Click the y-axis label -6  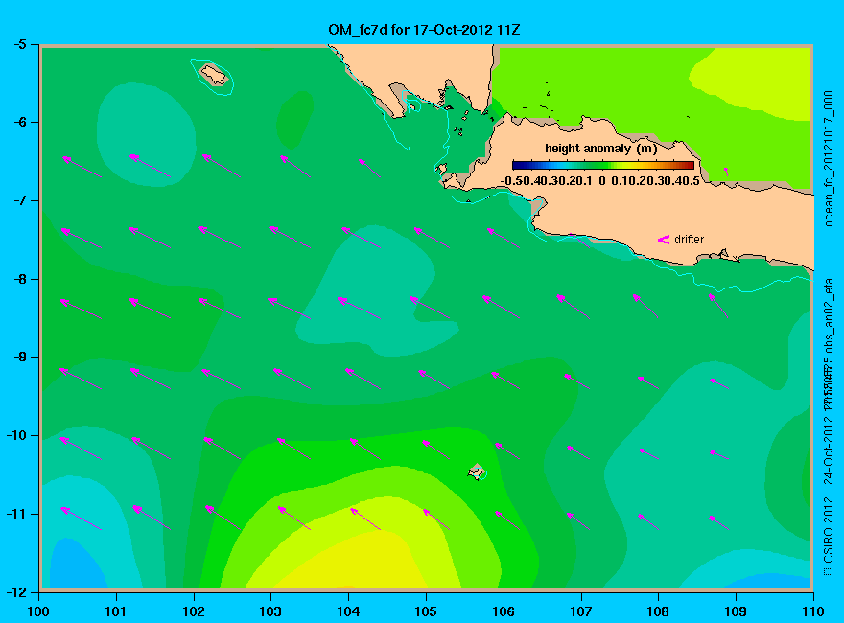[x=20, y=122]
